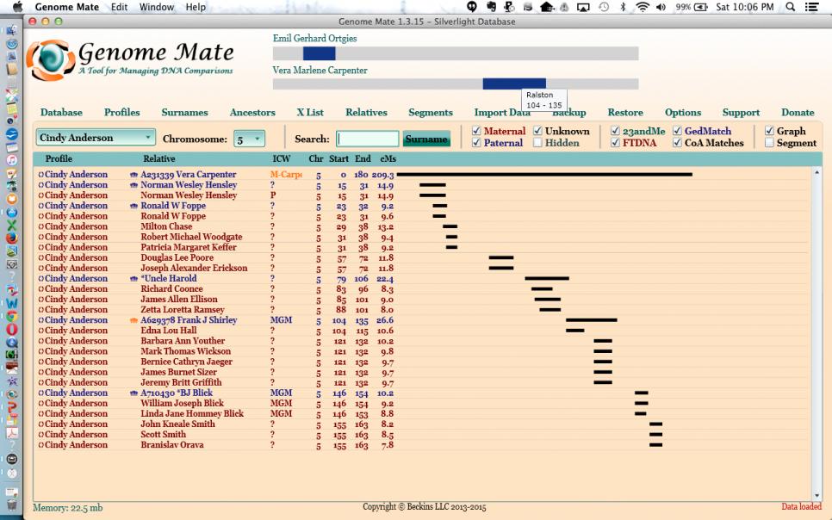The image size is (832, 520).
Task: Click the graph bar in *Uncle Harold row
Action: (547, 279)
